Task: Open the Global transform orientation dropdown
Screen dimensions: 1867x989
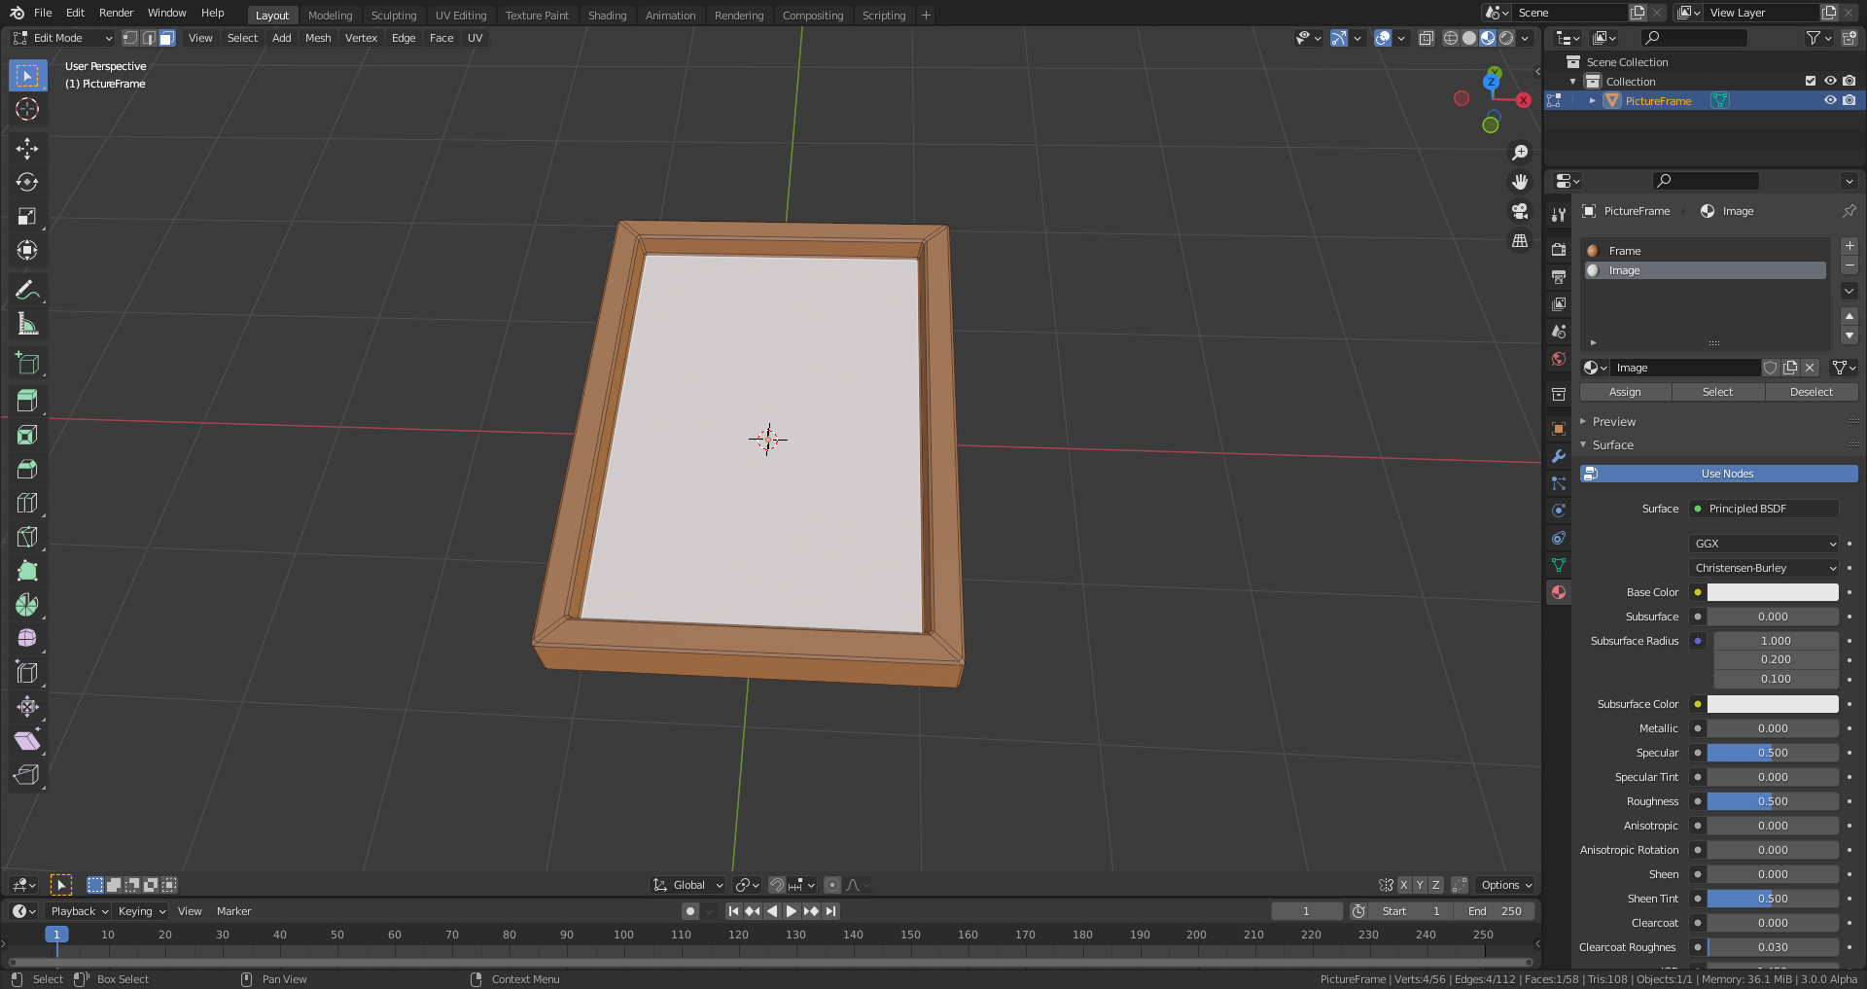Action: [x=688, y=885]
